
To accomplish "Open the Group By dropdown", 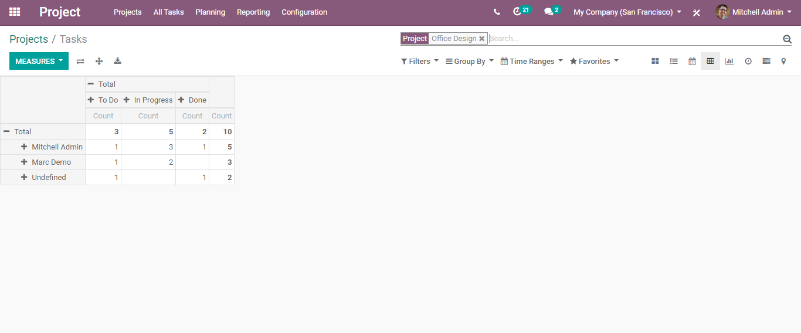I will point(469,61).
